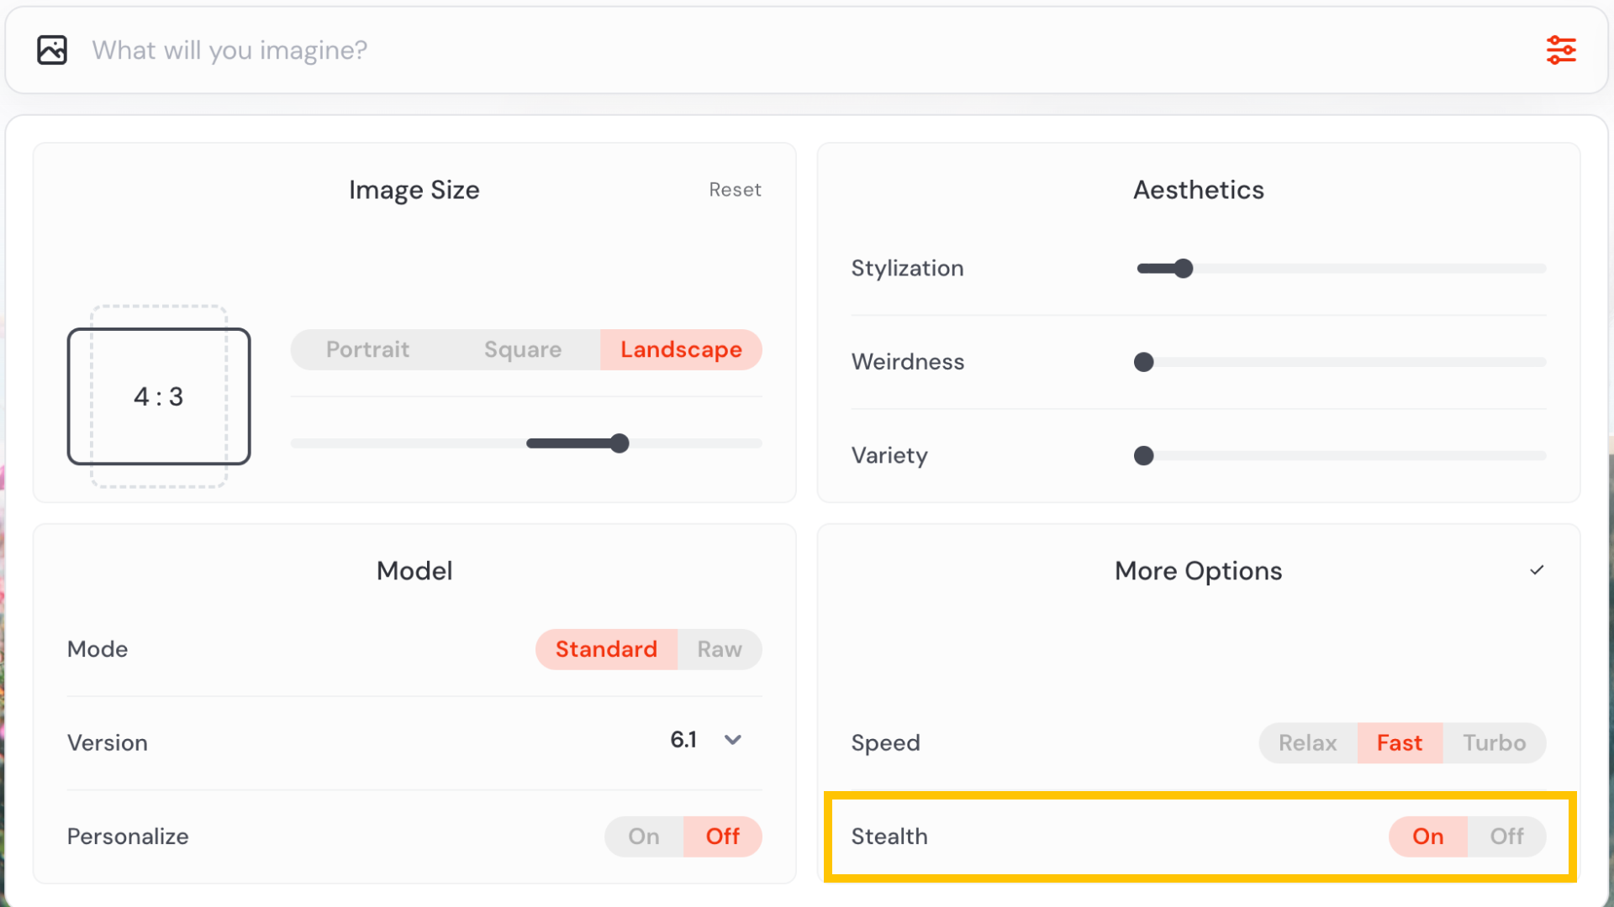The image size is (1614, 907).
Task: Click the 4:3 aspect ratio preview box
Action: (159, 396)
